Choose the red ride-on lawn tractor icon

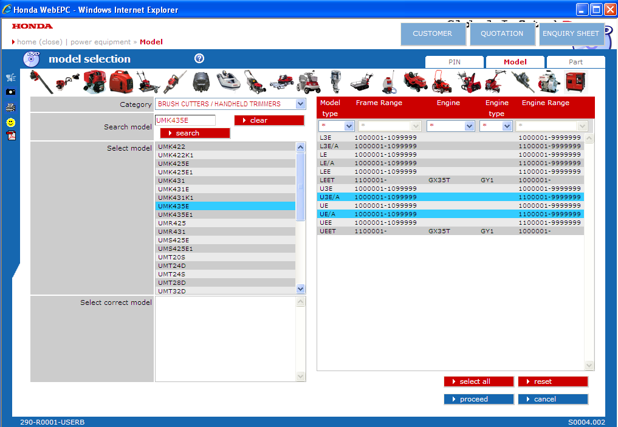(x=416, y=82)
